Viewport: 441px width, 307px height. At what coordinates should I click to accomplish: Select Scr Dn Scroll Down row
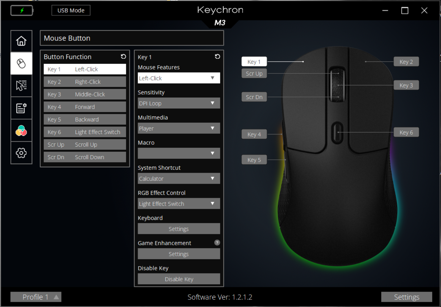pyautogui.click(x=85, y=157)
